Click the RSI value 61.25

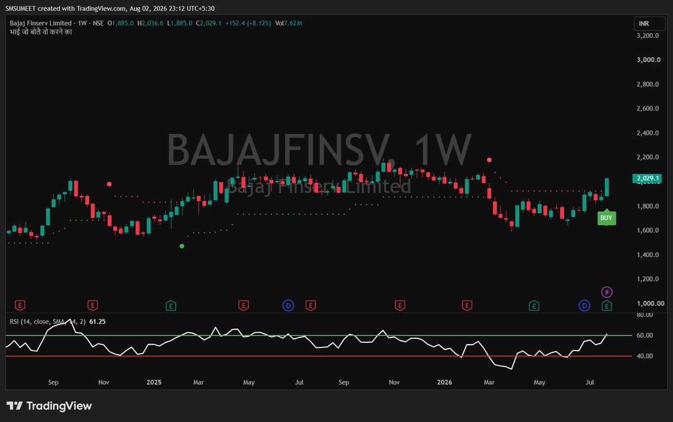point(98,321)
